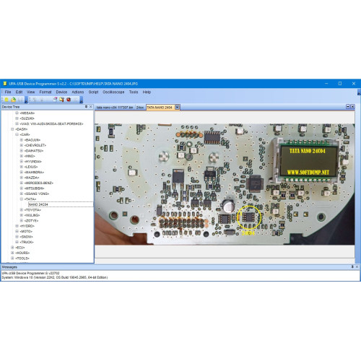The width and height of the screenshot is (361, 361).
Task: Click the Open file folder icon
Action: (x=13, y=100)
